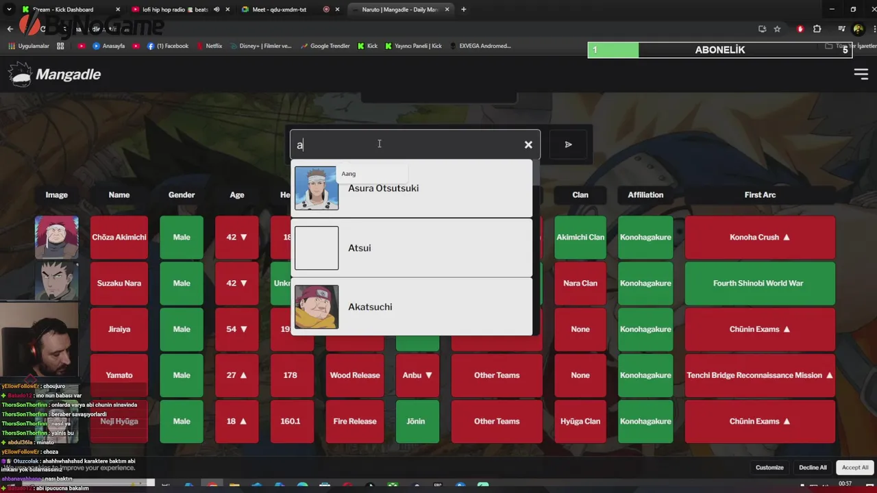
Task: Open the Facebook bookmark
Action: 168,46
